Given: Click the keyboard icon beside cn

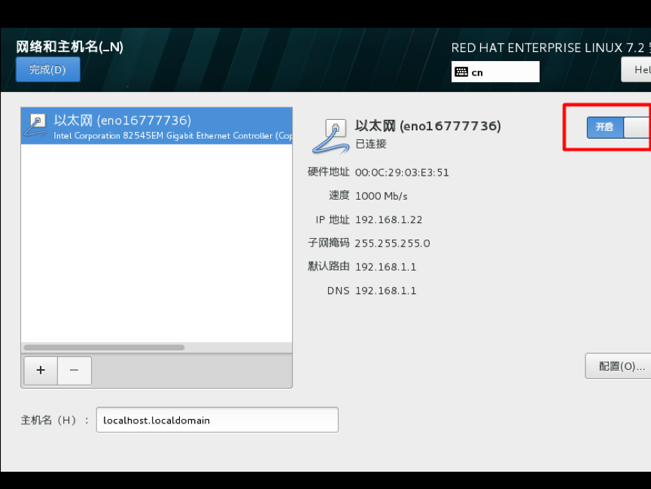Looking at the screenshot, I should (x=461, y=72).
